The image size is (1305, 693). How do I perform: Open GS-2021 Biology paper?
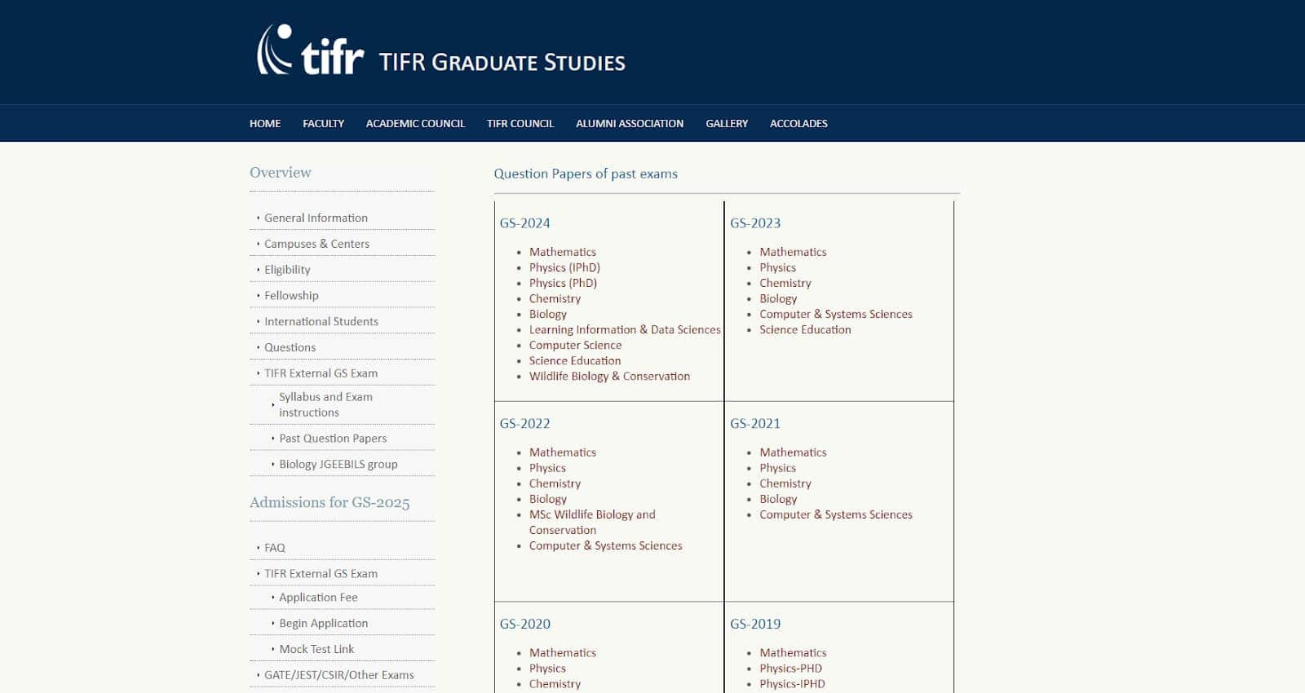coord(778,499)
